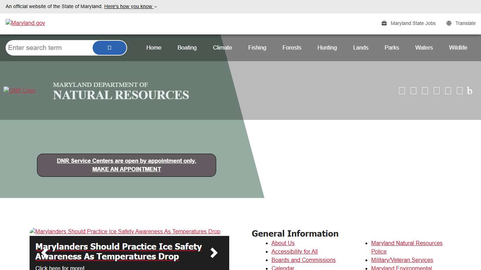Image resolution: width=481 pixels, height=270 pixels.
Task: Go to Parks from the top navigation
Action: point(392,48)
